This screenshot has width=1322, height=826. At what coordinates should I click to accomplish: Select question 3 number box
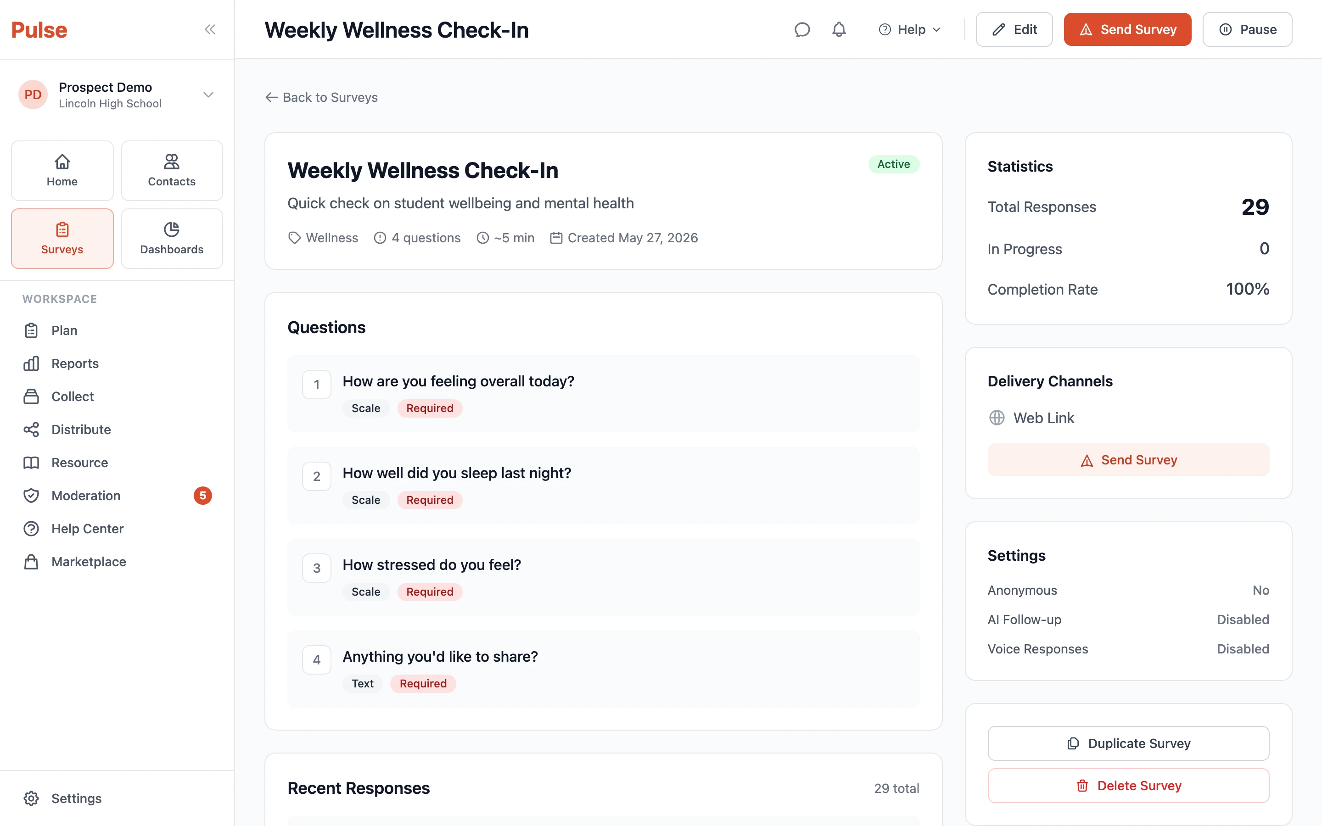click(x=317, y=568)
